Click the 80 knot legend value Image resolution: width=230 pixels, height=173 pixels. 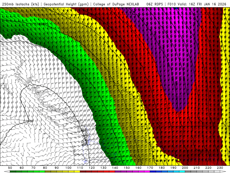(x=45, y=168)
